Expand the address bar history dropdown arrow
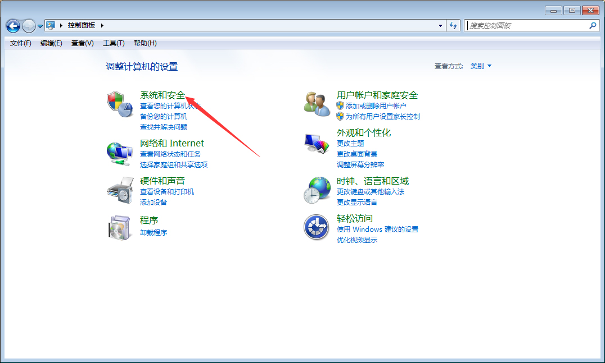 click(x=440, y=25)
